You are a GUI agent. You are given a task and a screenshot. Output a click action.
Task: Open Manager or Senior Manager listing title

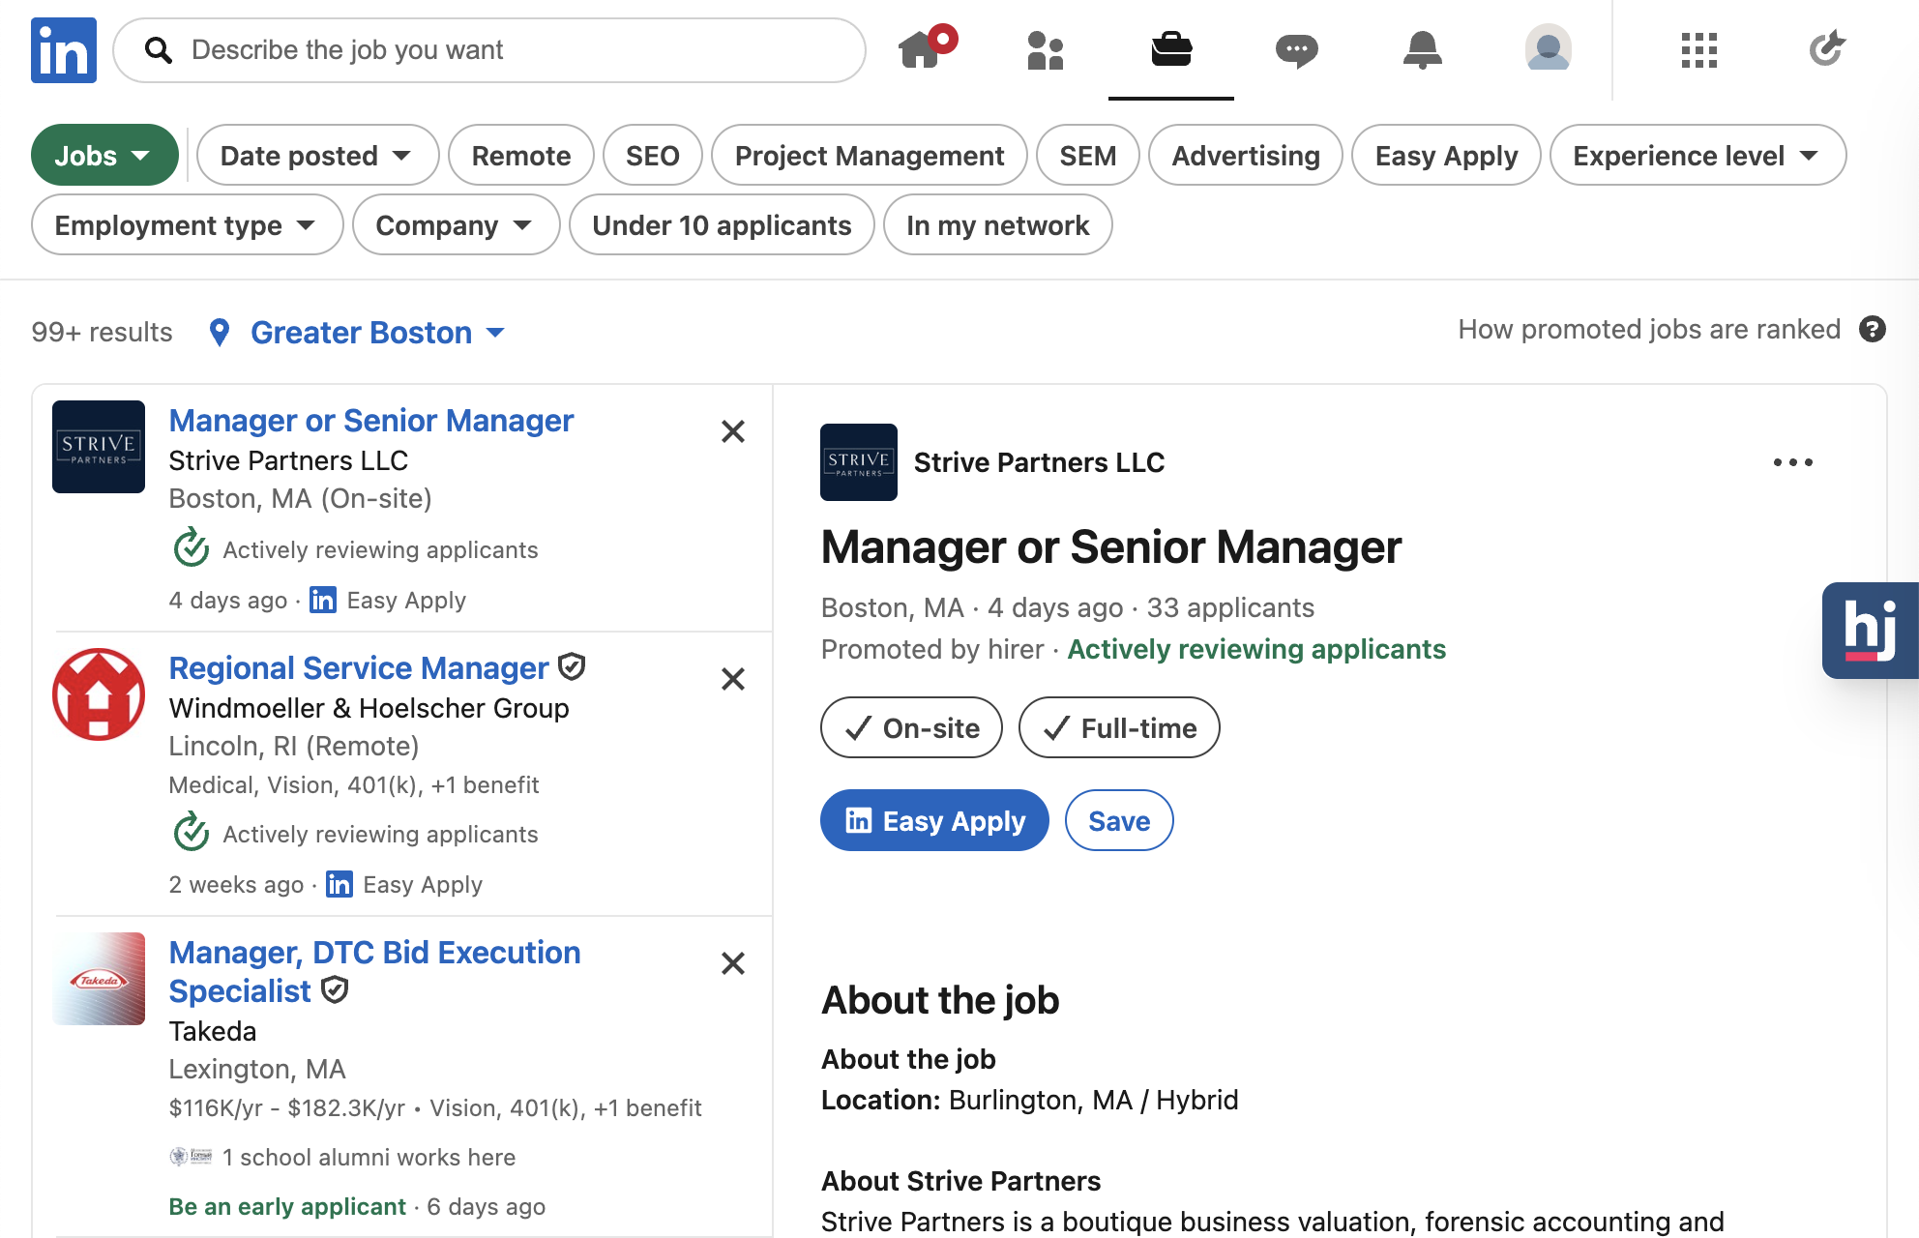pos(371,421)
